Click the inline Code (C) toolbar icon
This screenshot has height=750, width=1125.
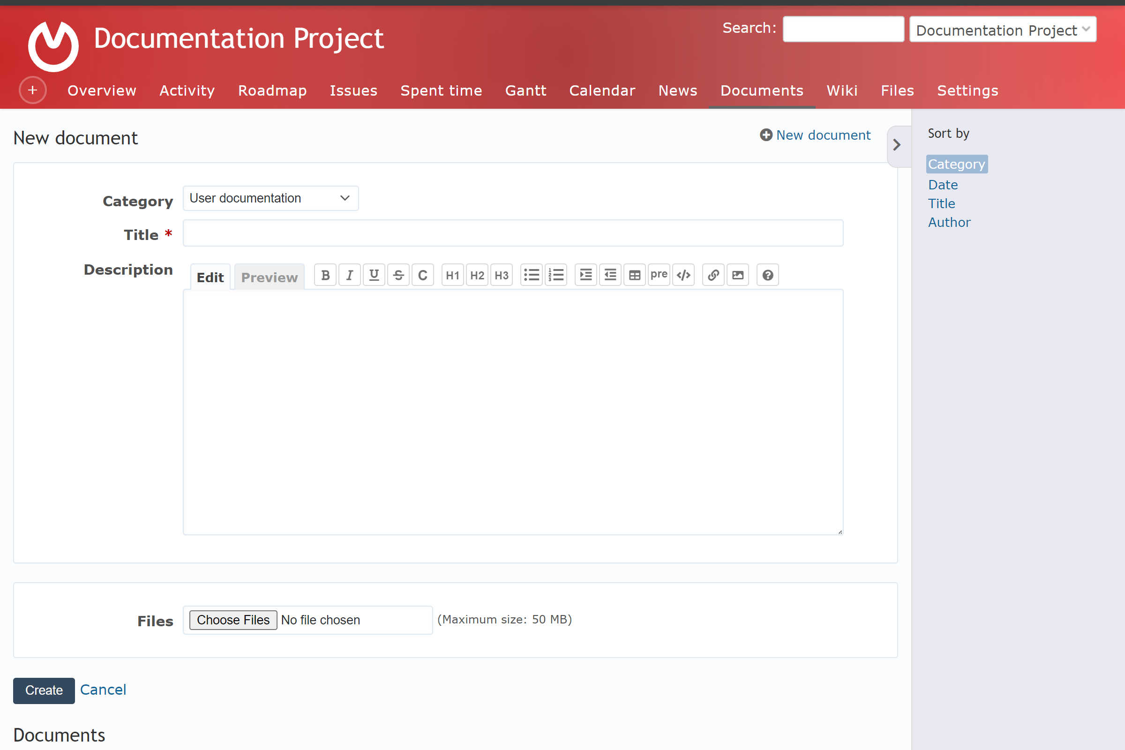[423, 275]
